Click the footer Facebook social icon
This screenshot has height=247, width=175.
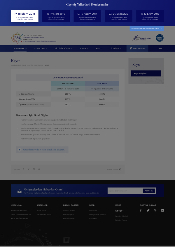[x=141, y=210]
